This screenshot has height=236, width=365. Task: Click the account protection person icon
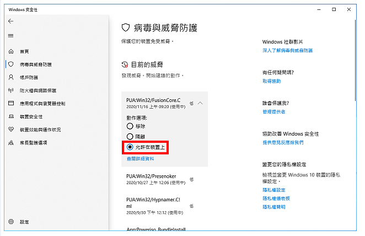click(x=11, y=77)
